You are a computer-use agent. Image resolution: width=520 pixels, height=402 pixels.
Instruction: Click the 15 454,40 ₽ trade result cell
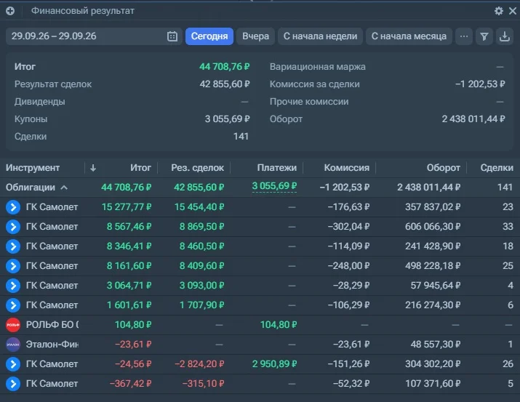pyautogui.click(x=199, y=207)
